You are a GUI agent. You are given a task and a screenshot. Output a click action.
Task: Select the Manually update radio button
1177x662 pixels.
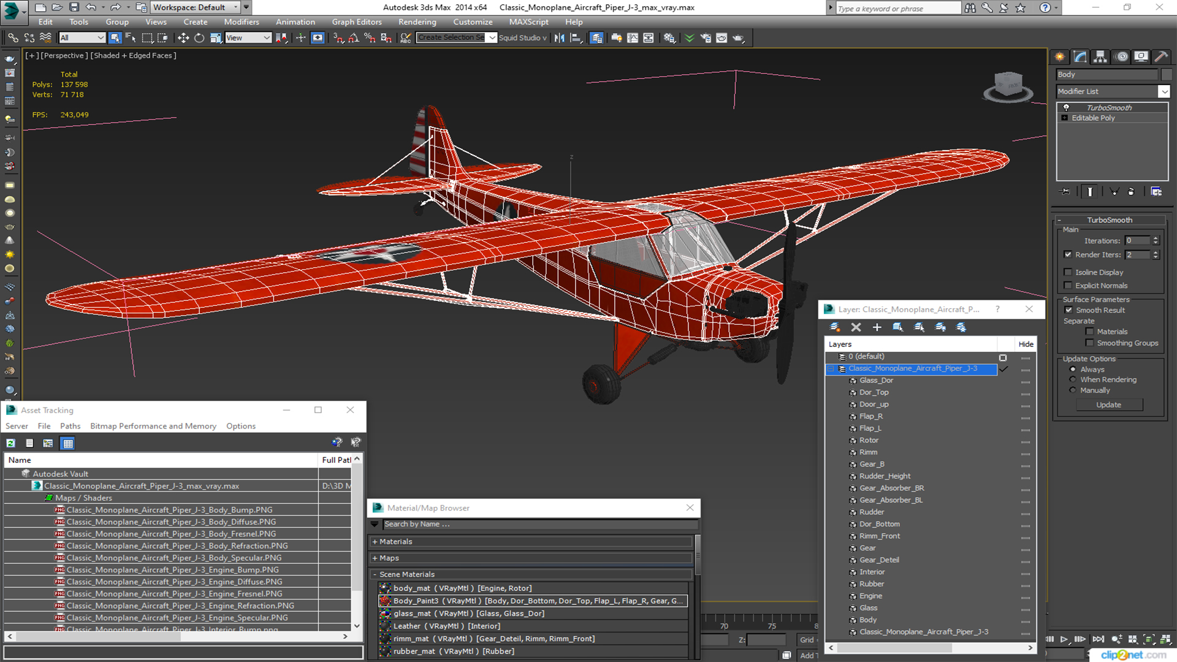1073,390
